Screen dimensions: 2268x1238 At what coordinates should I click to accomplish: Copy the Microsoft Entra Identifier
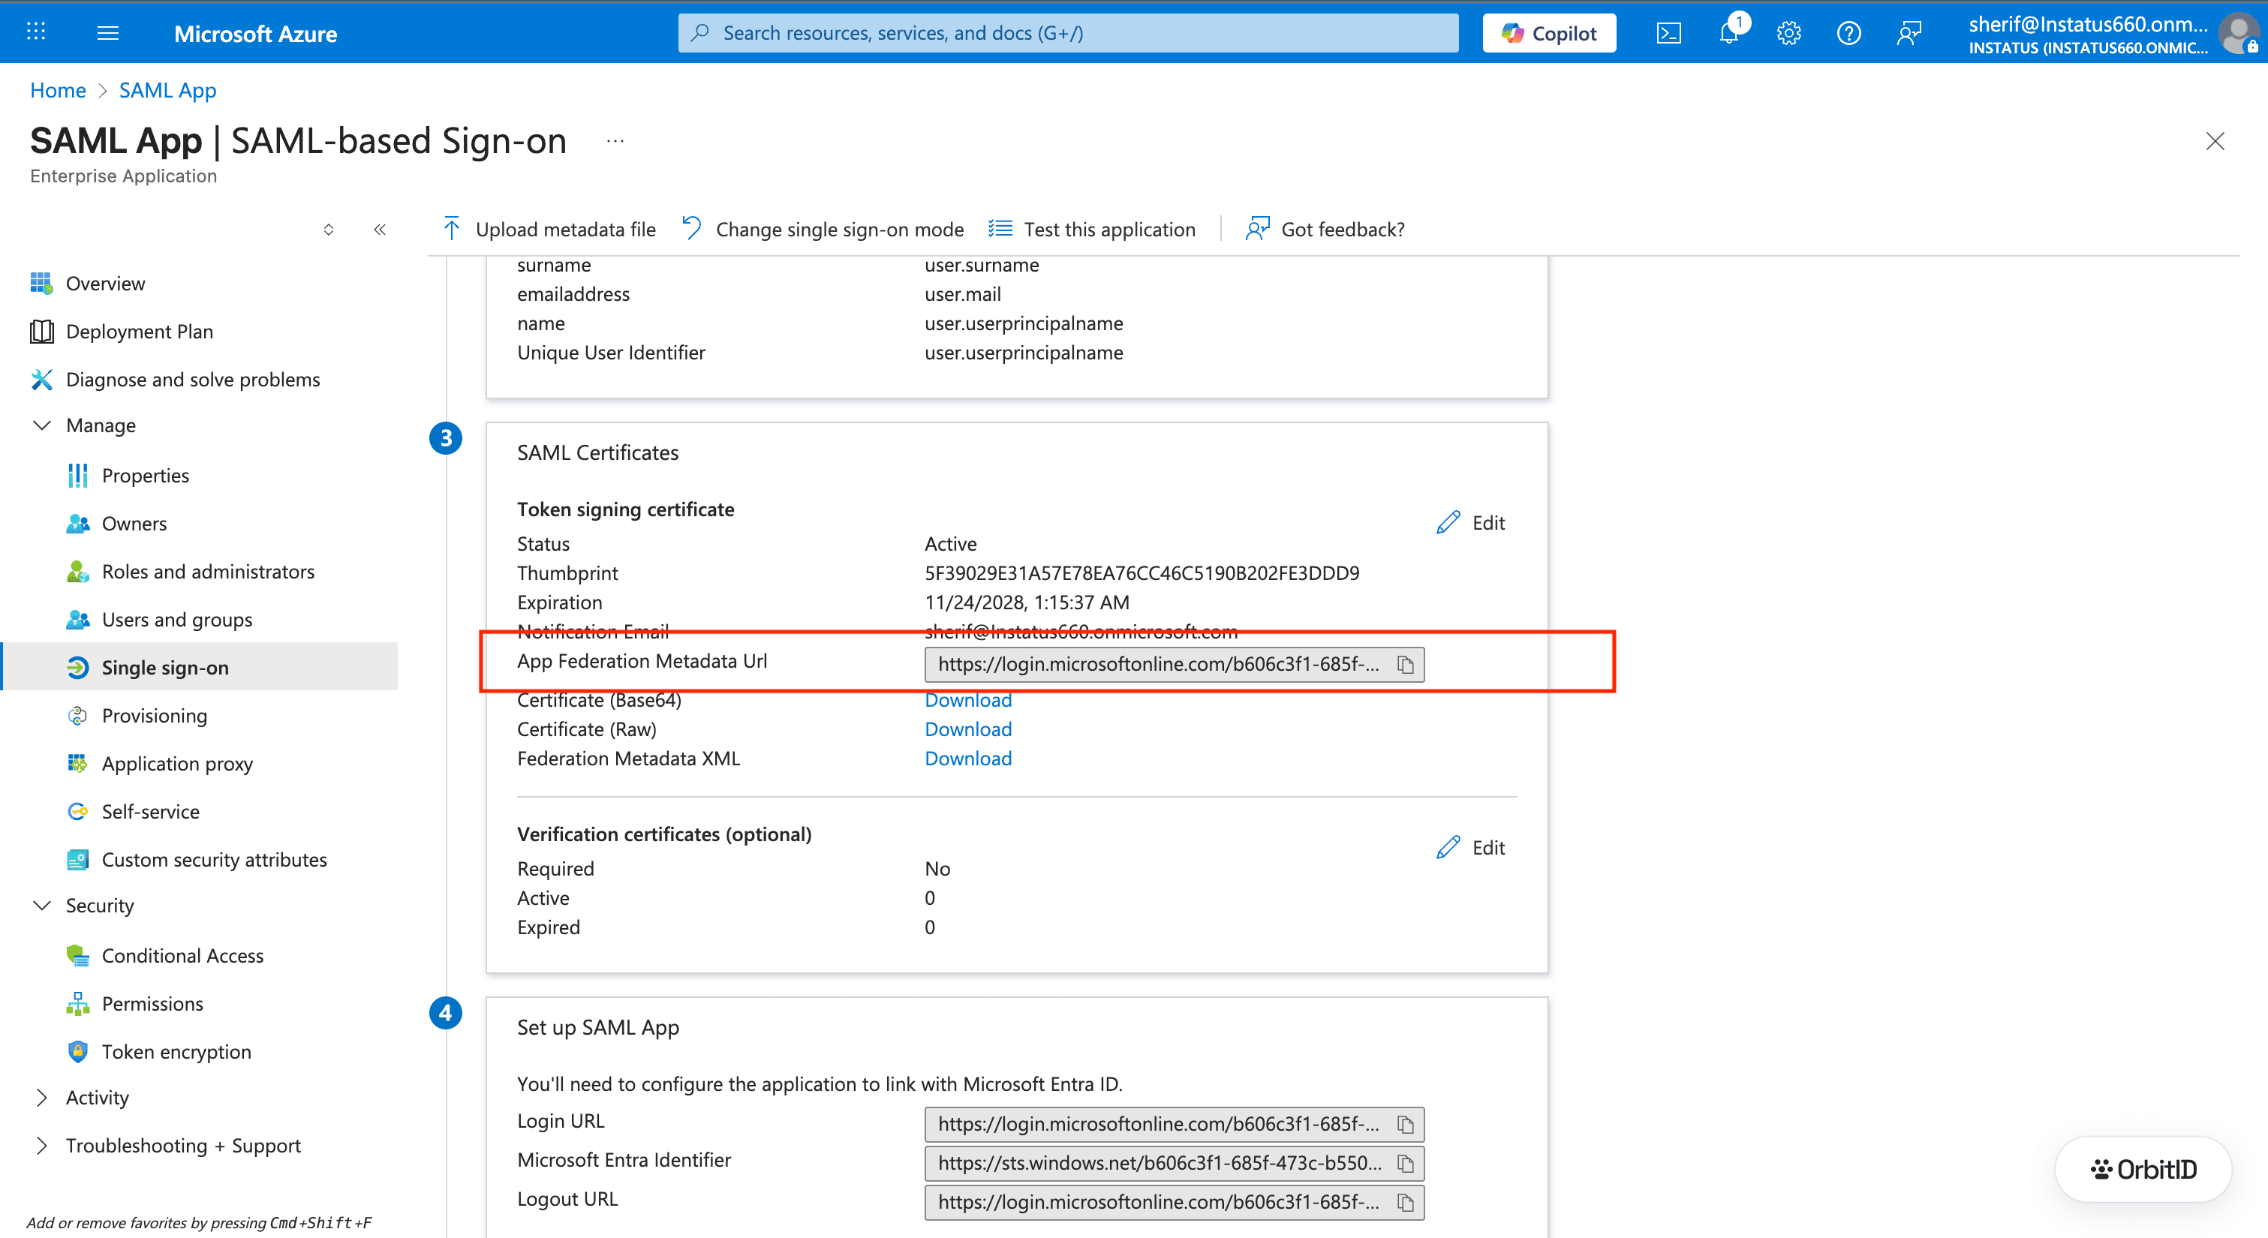1405,1163
